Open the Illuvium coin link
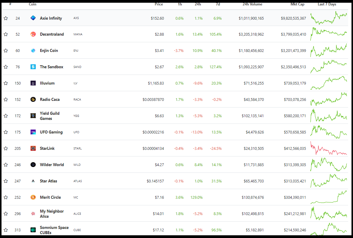Image resolution: width=353 pixels, height=238 pixels. [x=47, y=83]
